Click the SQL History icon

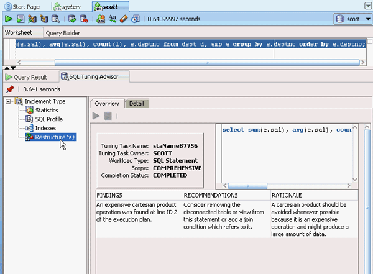136,19
